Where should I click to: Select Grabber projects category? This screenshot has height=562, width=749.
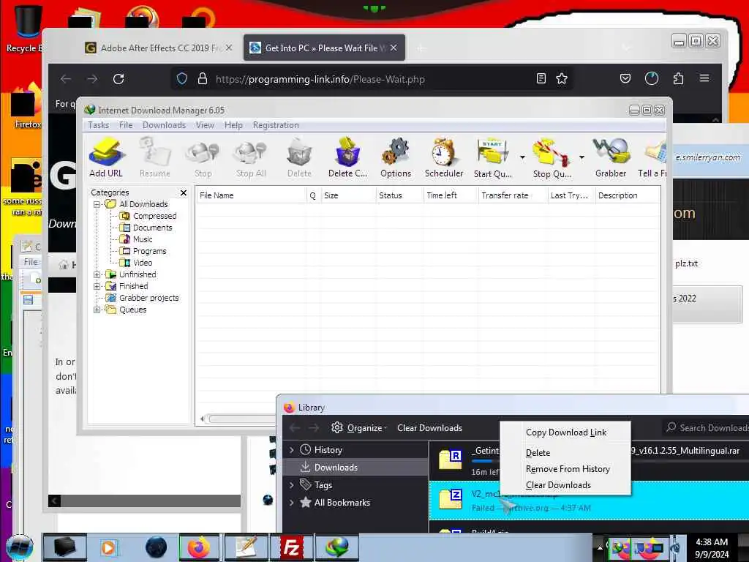tap(148, 299)
